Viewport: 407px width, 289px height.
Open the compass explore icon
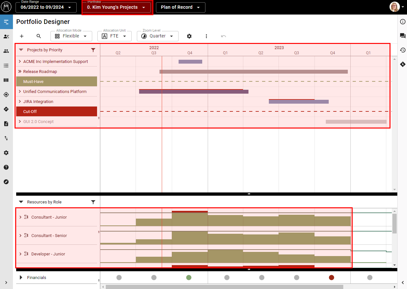point(6,182)
